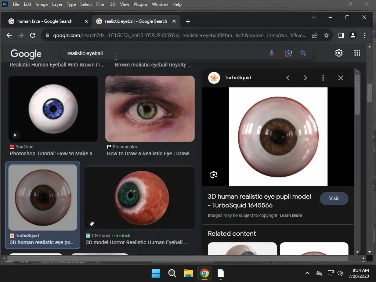Open the blue eyeball YouTube thumbnail
Image resolution: width=376 pixels, height=282 pixels.
(x=53, y=109)
